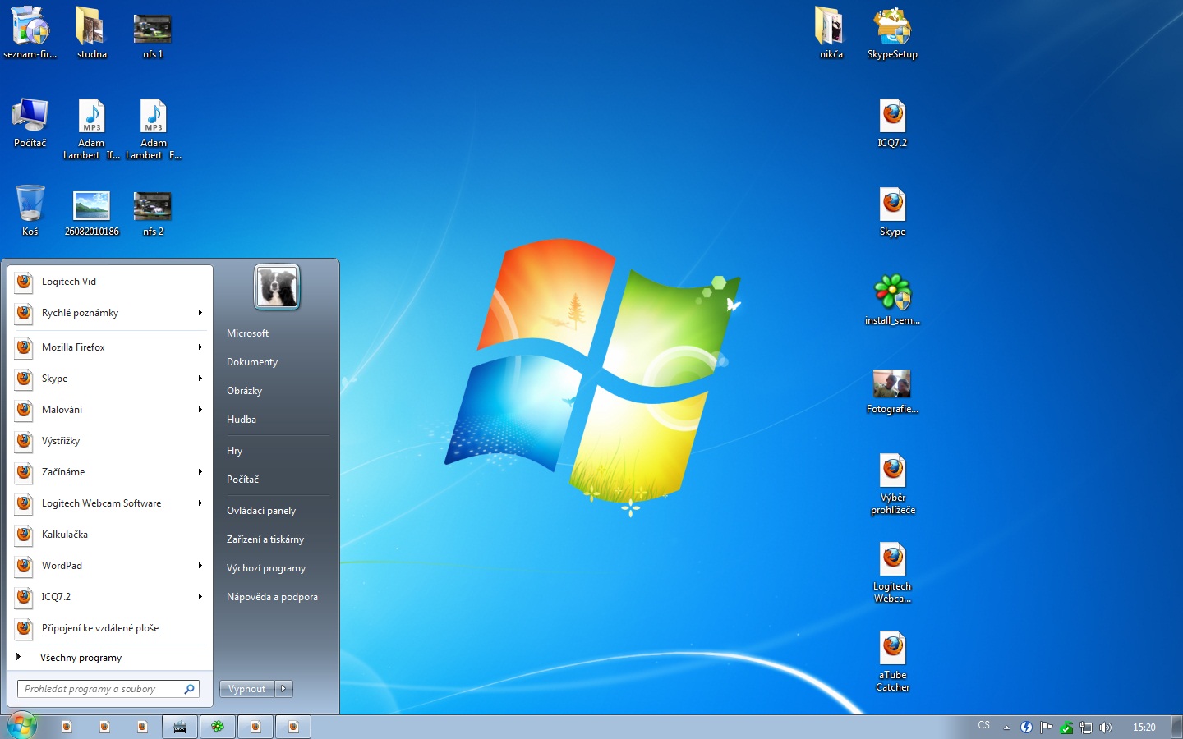Open the ICQ flower icon in taskbar
This screenshot has width=1183, height=739.
[218, 727]
